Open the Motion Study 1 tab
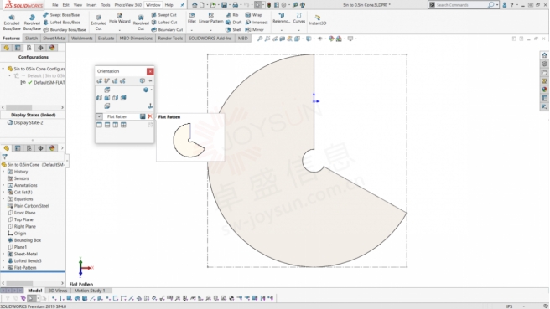This screenshot has width=550, height=309. click(x=90, y=291)
